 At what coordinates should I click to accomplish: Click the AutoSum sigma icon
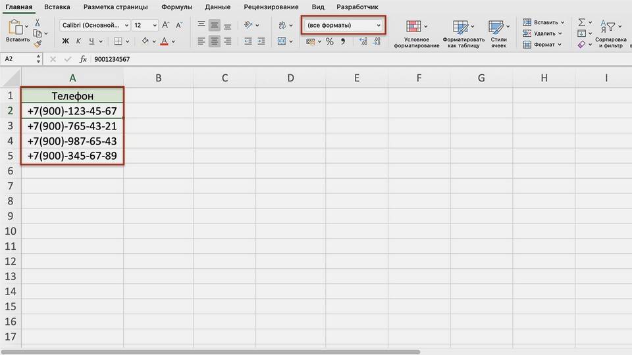click(581, 22)
